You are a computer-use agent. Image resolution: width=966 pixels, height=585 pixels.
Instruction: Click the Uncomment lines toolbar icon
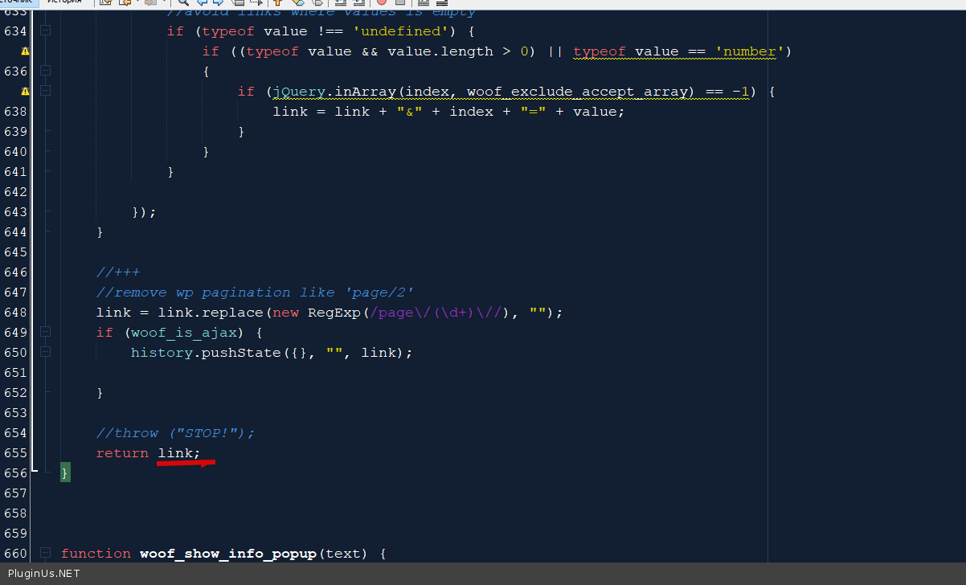(441, 2)
